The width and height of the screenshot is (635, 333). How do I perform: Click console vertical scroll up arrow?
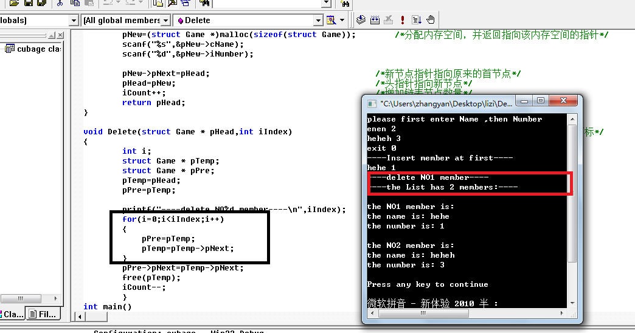pos(572,119)
